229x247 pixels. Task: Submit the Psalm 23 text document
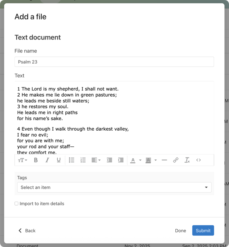coord(203,230)
